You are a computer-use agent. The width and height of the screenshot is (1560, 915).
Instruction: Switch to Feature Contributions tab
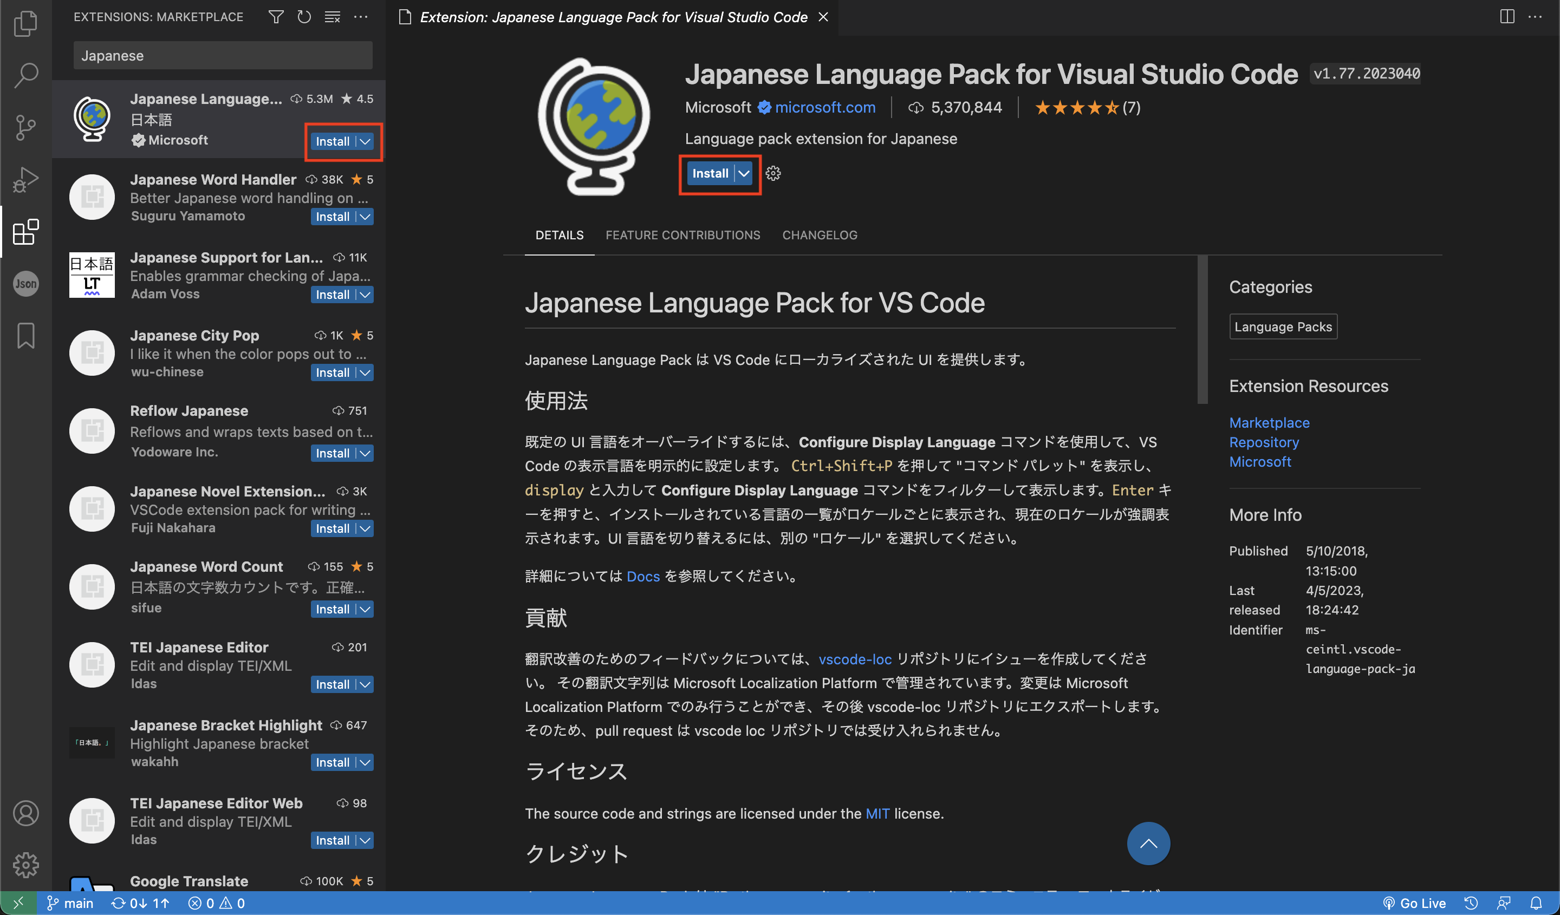(682, 235)
